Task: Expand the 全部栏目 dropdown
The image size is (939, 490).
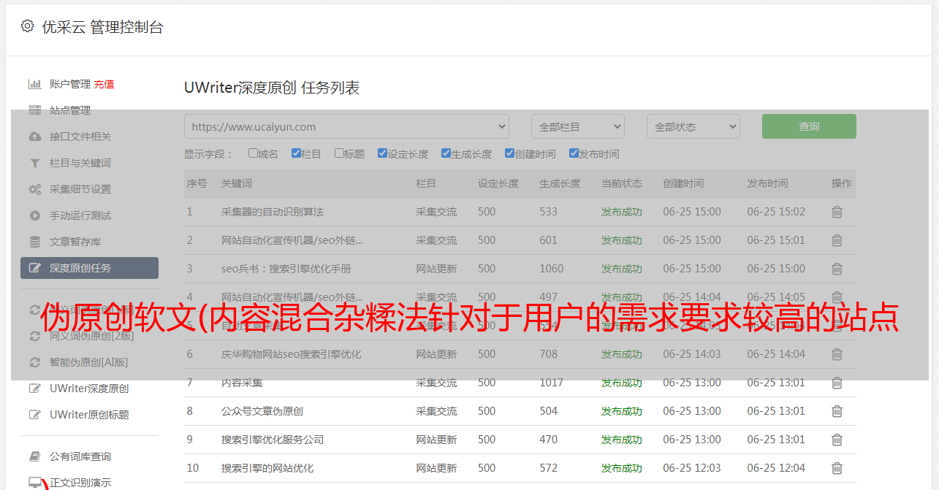Action: click(577, 126)
